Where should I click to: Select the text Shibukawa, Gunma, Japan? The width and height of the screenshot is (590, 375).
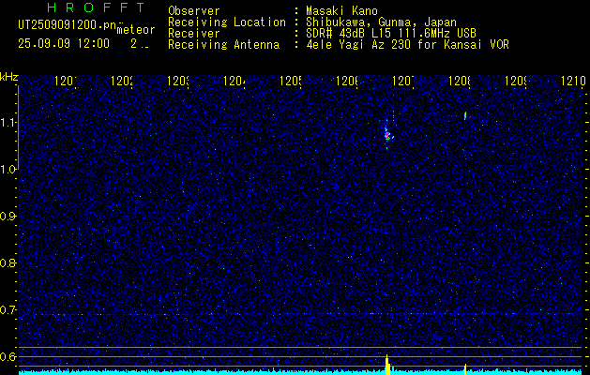(x=381, y=22)
